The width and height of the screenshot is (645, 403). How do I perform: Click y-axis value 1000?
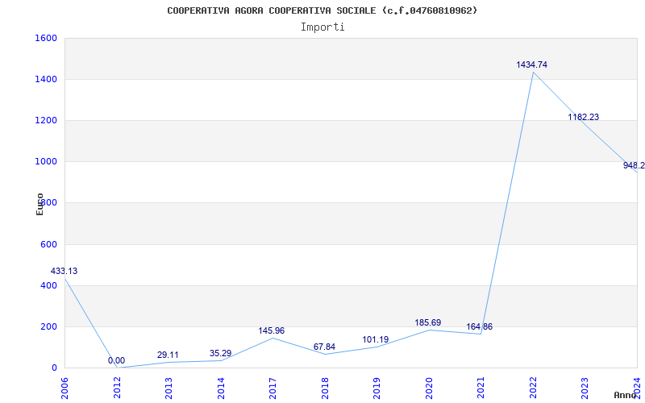pos(46,162)
